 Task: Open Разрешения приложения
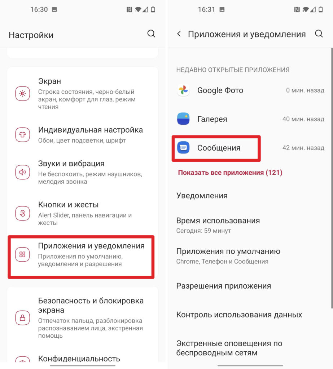pyautogui.click(x=250, y=286)
